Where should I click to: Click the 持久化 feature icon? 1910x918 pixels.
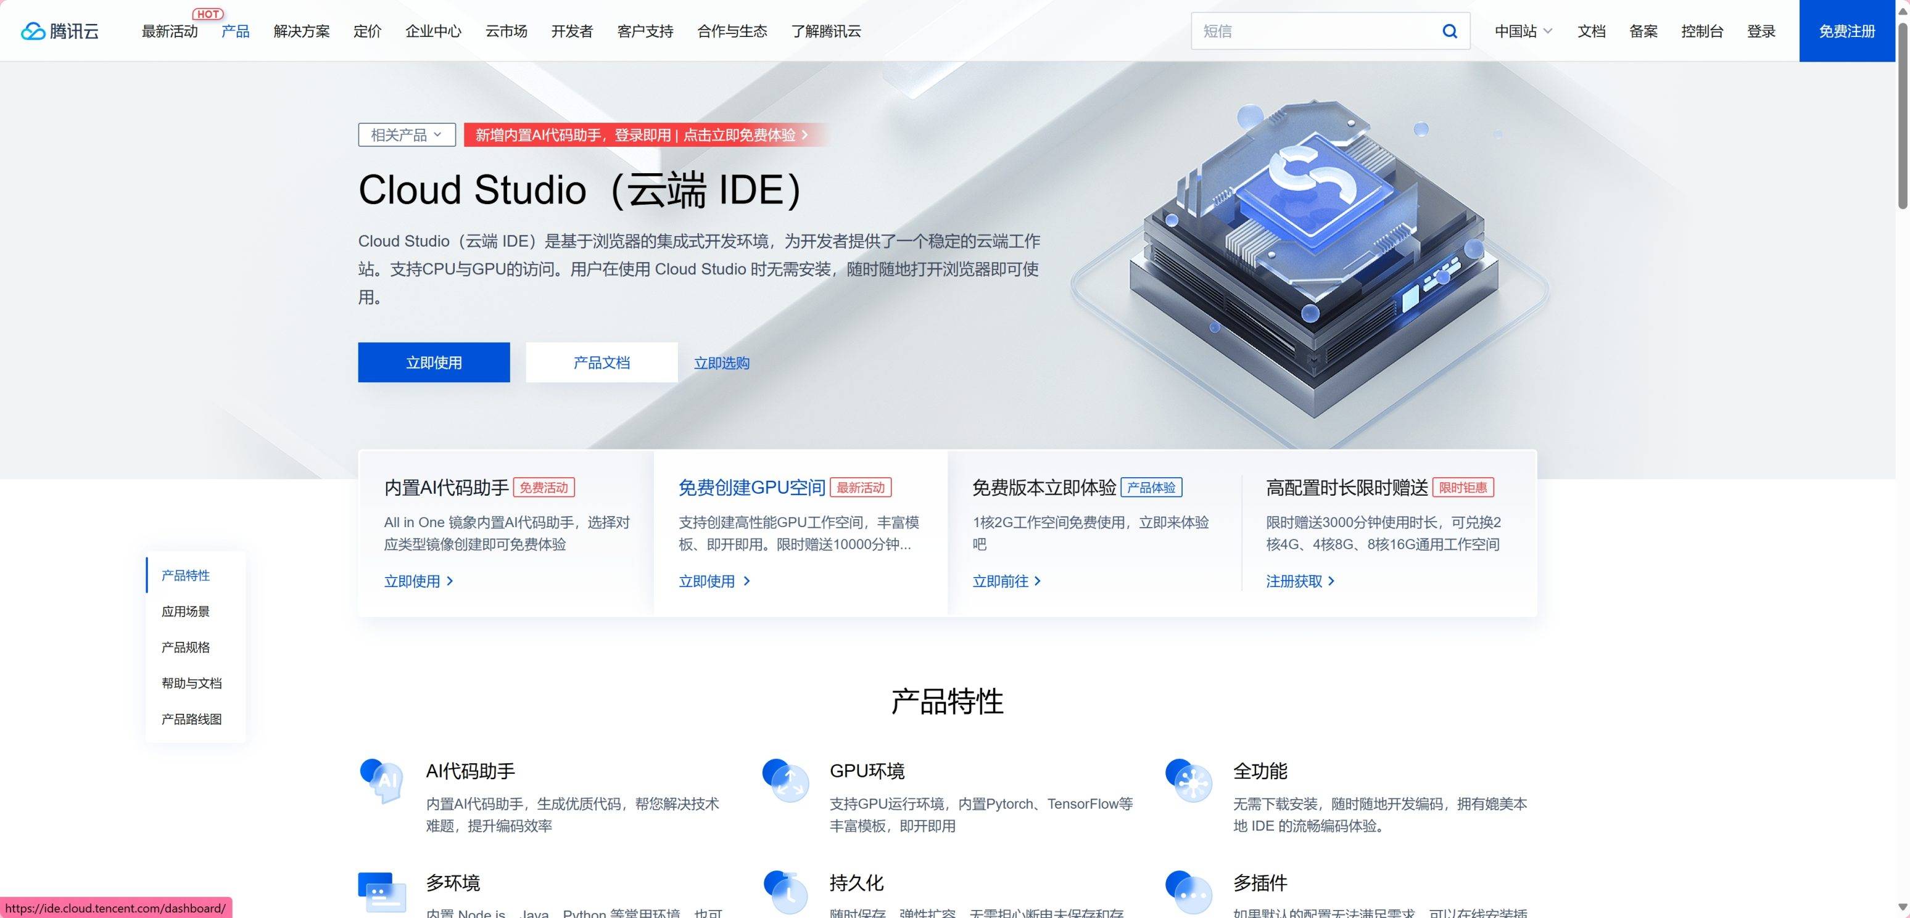coord(785,892)
